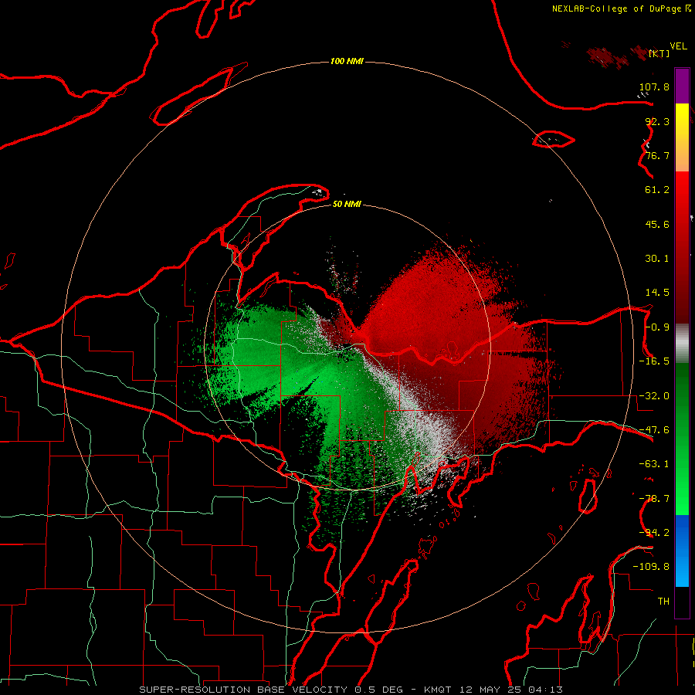Click the 100 NMI range ring label
The image size is (695, 695).
click(347, 61)
